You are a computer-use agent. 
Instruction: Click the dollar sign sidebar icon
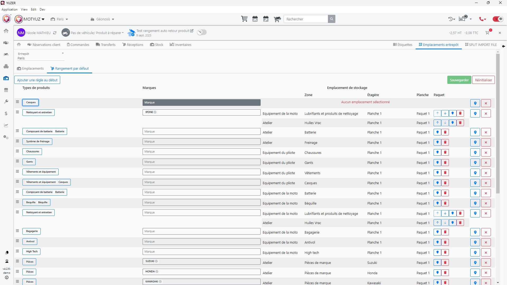click(x=6, y=113)
